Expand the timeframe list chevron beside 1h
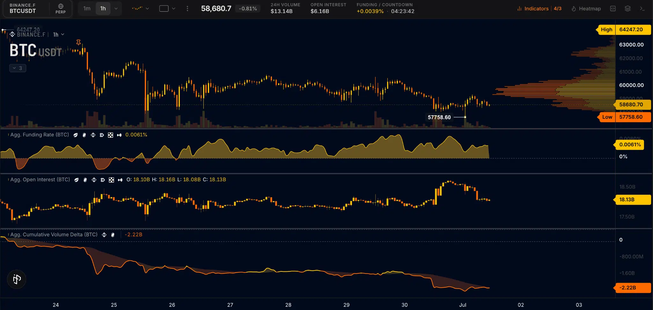The height and width of the screenshot is (310, 653). (x=116, y=9)
